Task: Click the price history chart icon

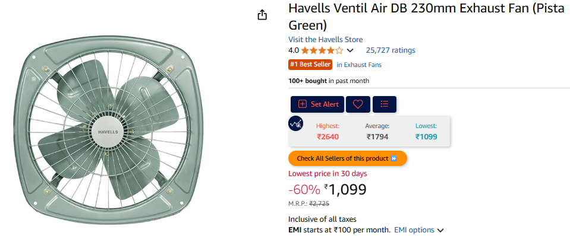Action: 296,123
